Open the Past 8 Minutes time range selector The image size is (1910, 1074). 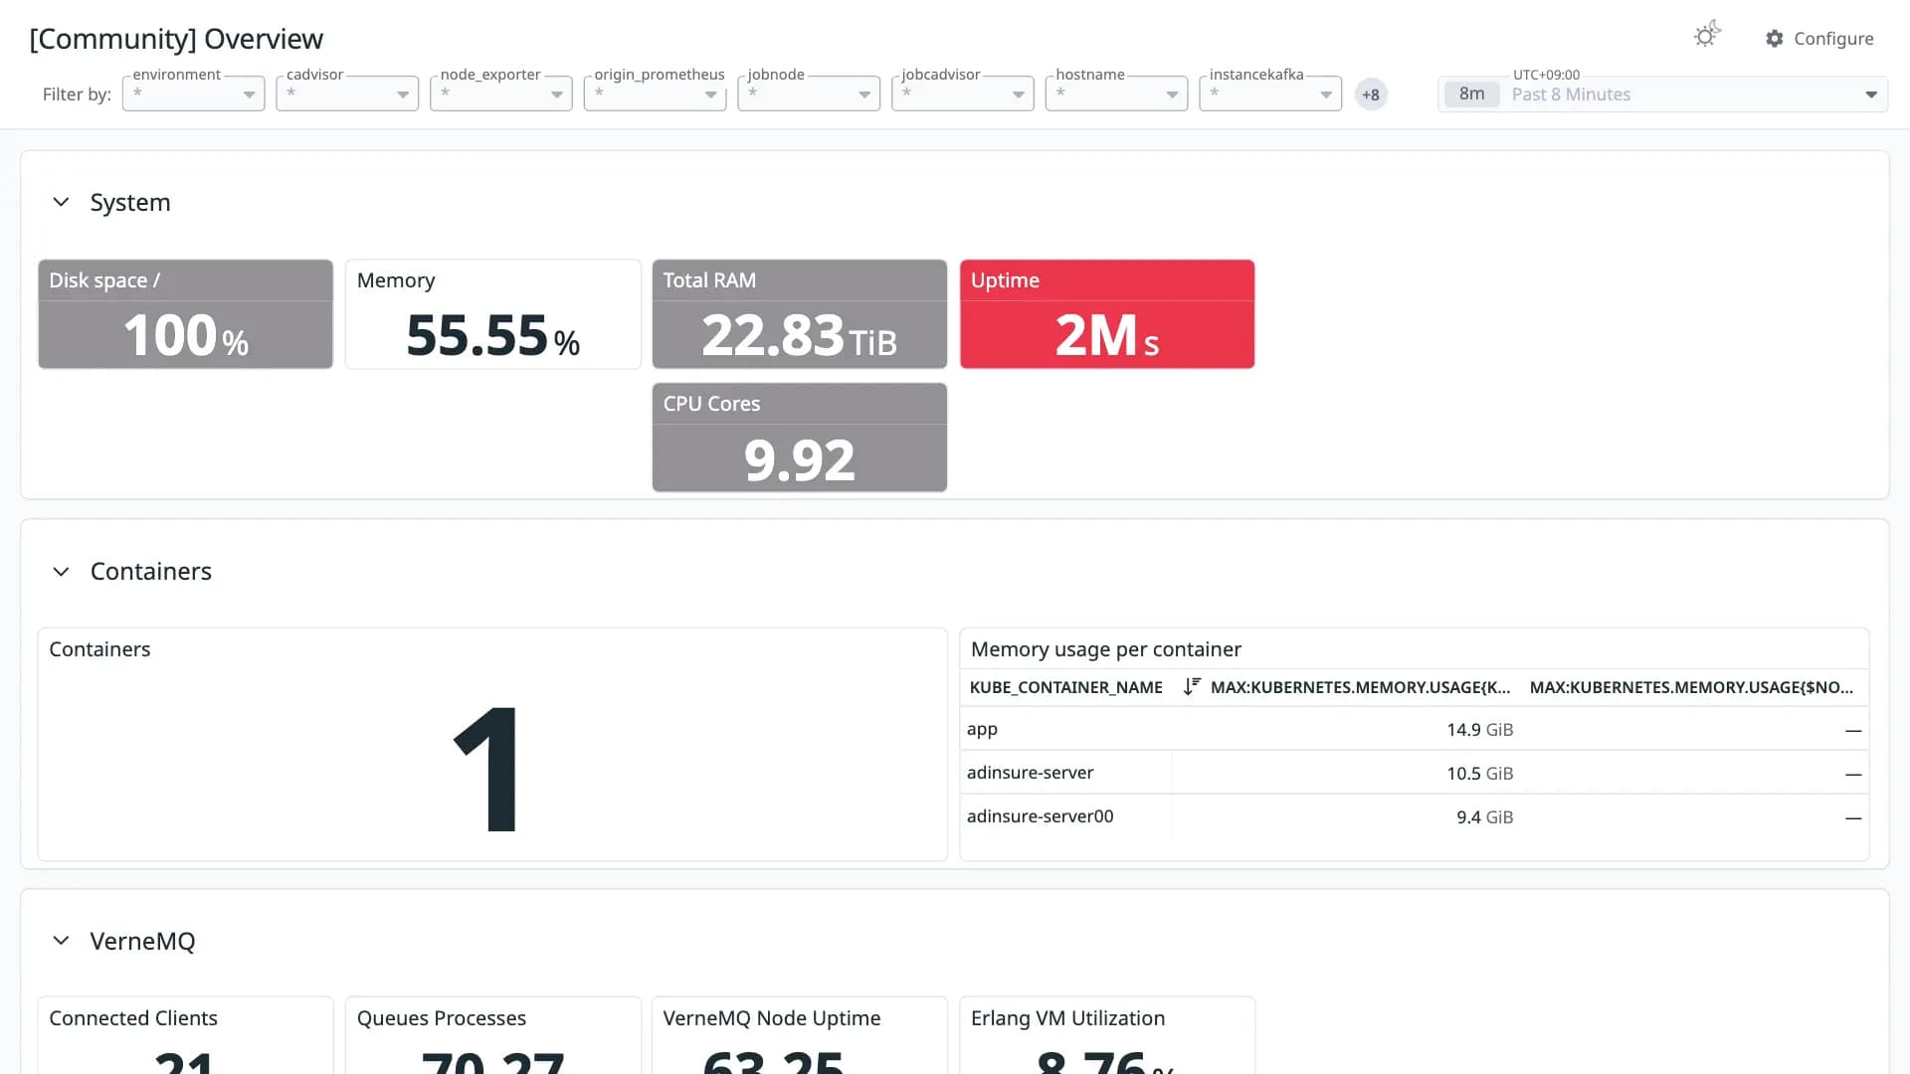click(x=1662, y=94)
